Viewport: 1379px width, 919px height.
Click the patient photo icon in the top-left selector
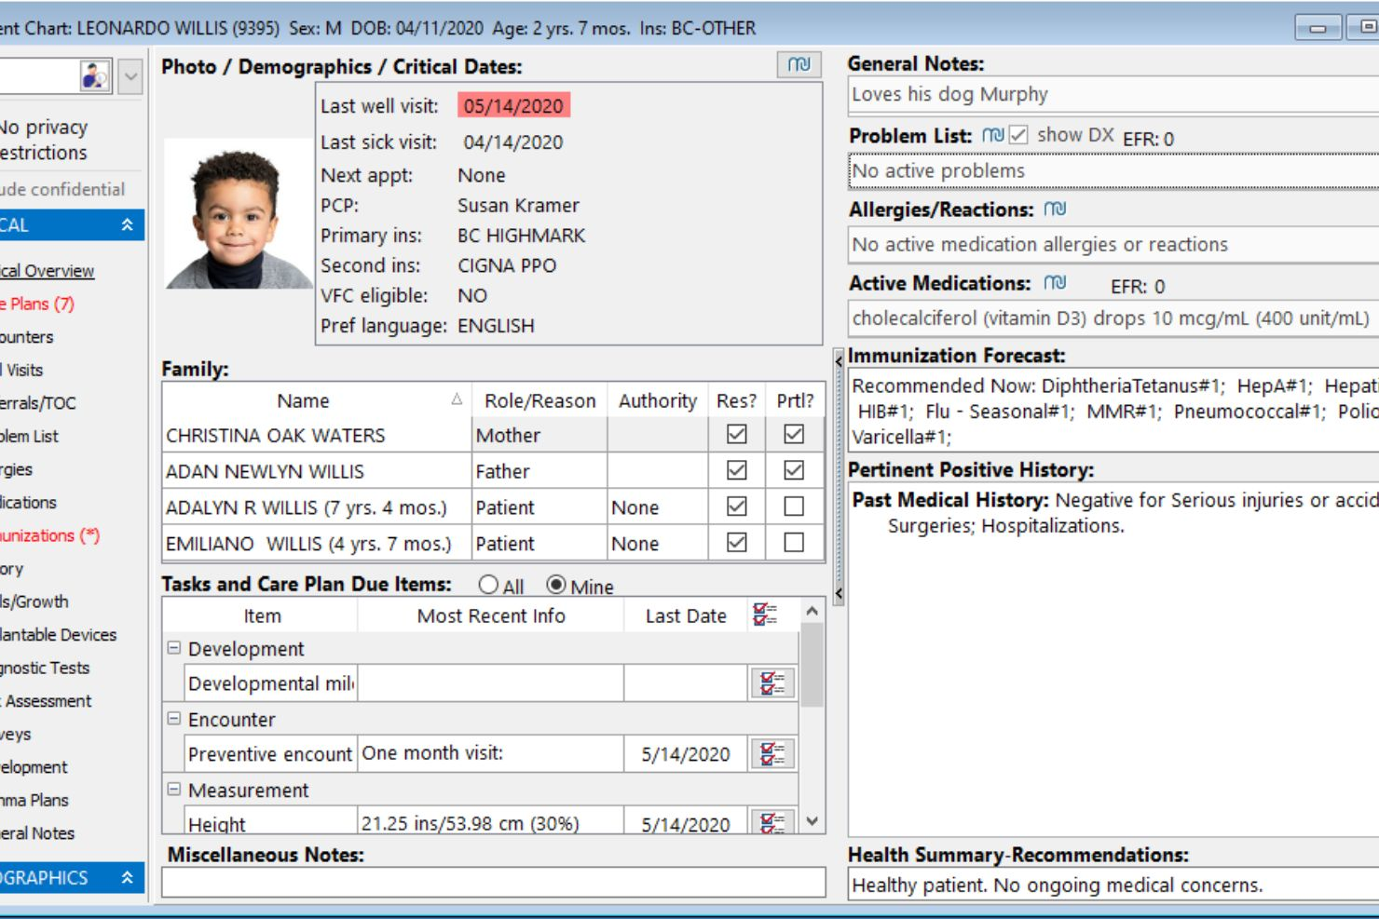95,76
